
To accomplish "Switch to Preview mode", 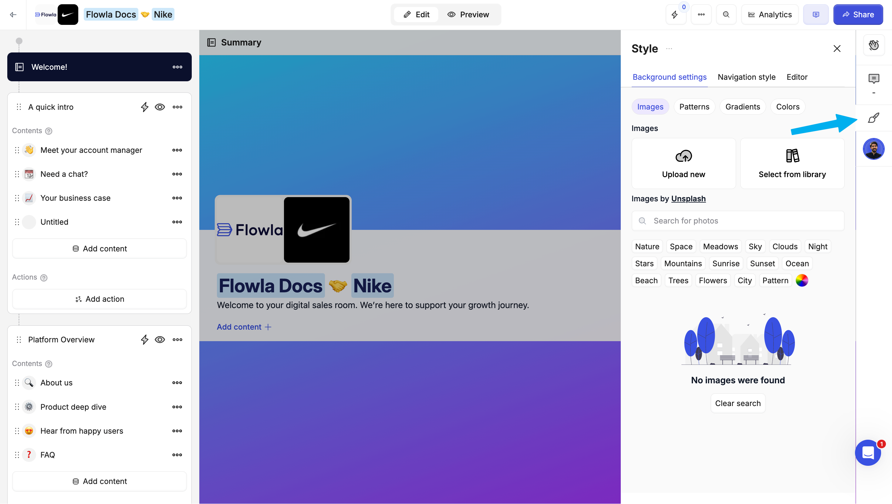I will coord(468,15).
